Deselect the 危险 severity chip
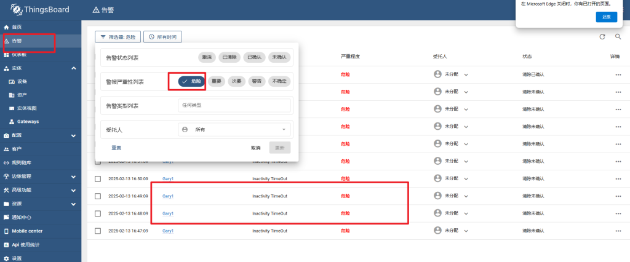The width and height of the screenshot is (630, 262). 192,81
